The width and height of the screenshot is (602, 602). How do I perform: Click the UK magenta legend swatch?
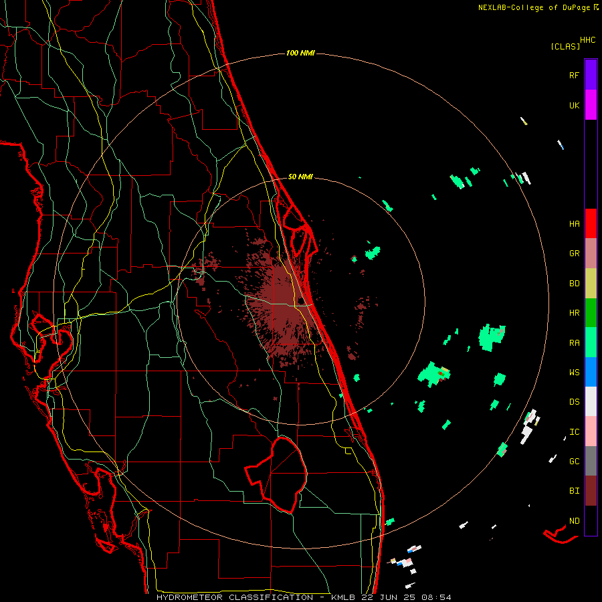click(x=591, y=105)
